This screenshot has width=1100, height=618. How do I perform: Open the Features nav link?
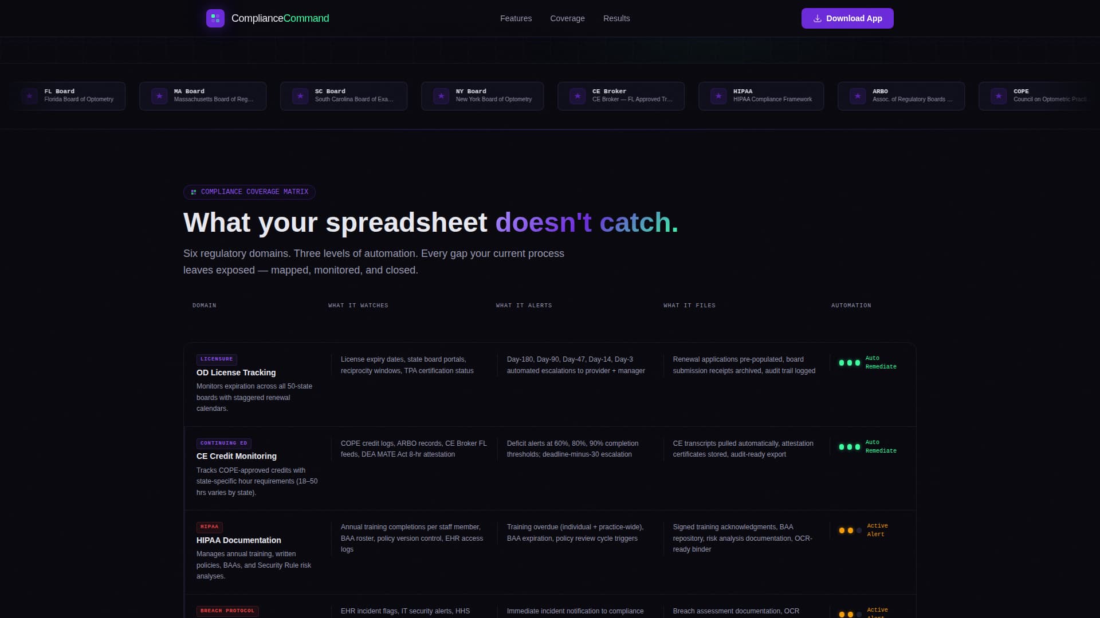pyautogui.click(x=516, y=18)
